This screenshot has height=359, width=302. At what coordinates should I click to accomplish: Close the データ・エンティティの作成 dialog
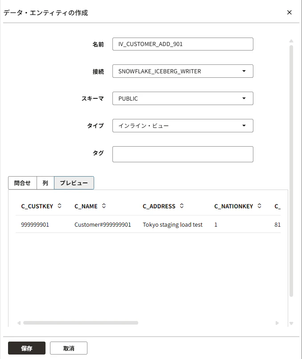click(x=289, y=13)
